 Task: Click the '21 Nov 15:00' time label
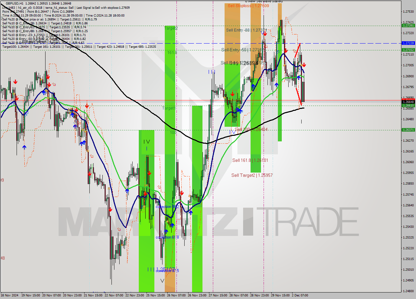(94, 295)
